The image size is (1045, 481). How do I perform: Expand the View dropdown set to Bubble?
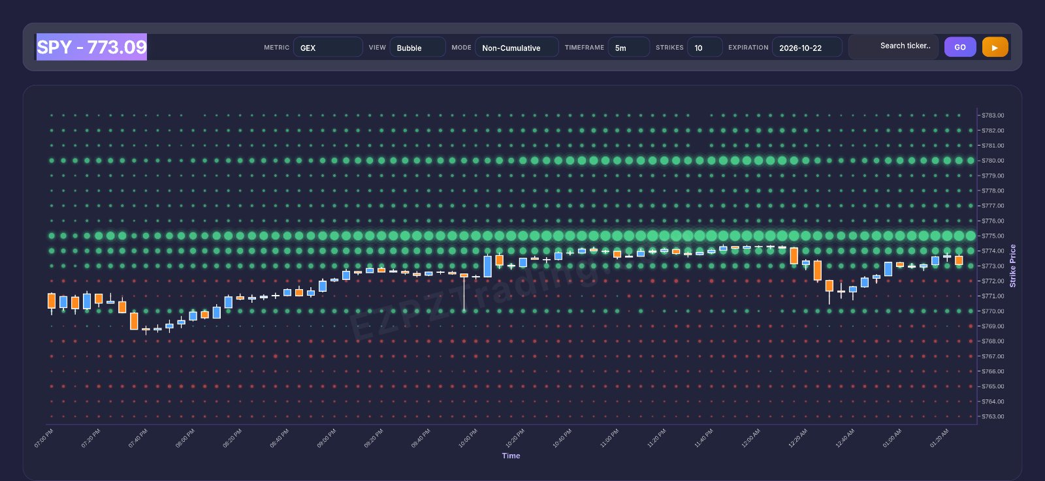417,47
